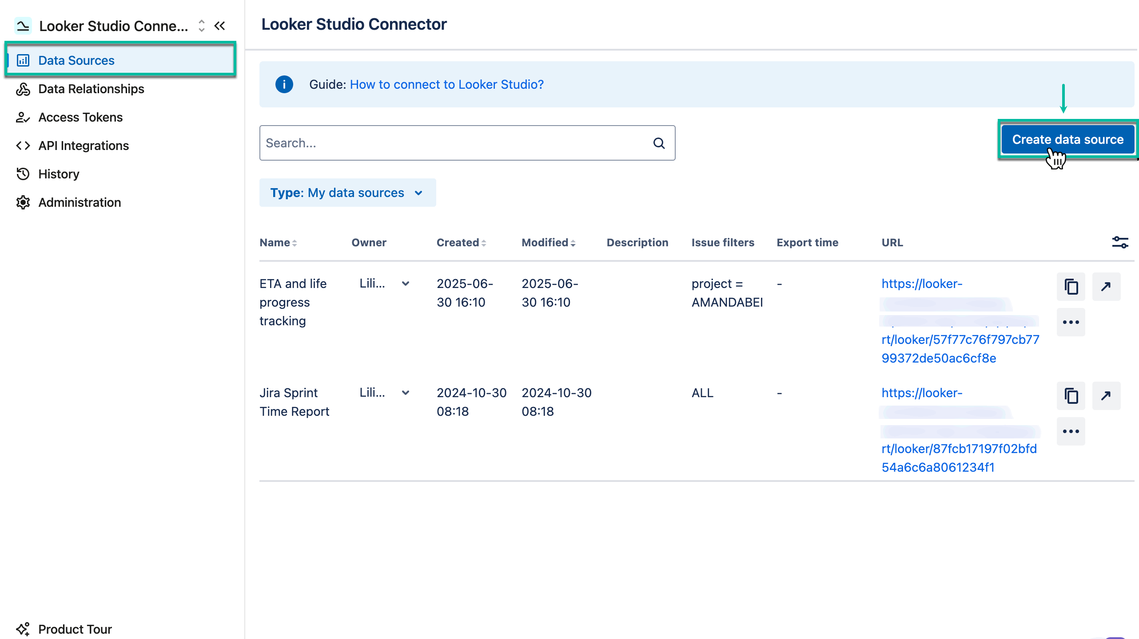The image size is (1139, 639).
Task: Open API Integrations section
Action: tap(83, 146)
